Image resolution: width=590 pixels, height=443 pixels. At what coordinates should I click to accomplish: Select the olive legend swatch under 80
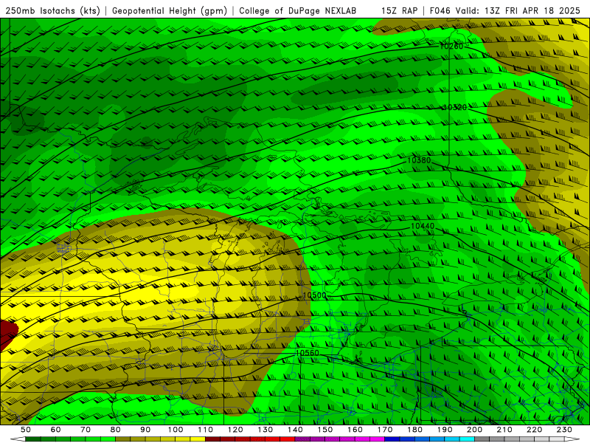click(x=123, y=439)
